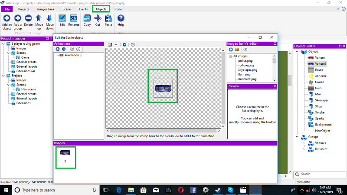This screenshot has width=347, height=195.
Task: Click the play preview icon above canvas
Action: click(124, 45)
